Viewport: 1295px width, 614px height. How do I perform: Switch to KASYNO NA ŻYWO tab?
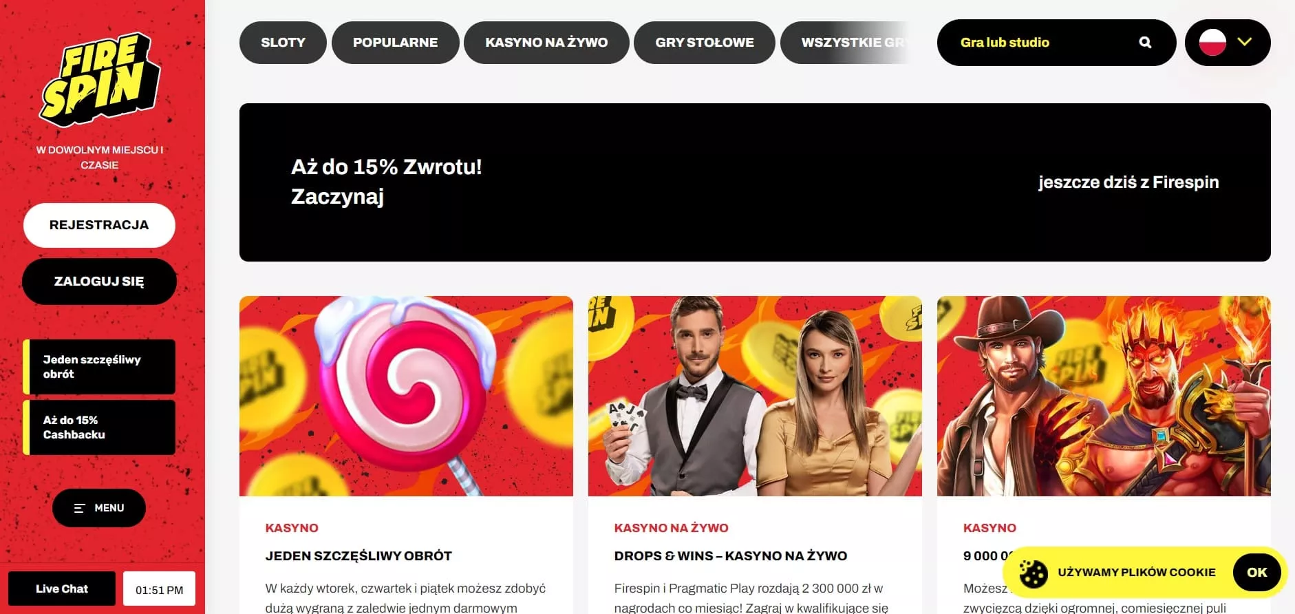(546, 43)
